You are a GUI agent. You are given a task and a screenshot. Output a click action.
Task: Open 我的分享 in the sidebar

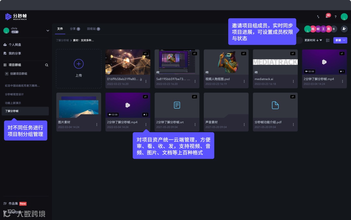click(x=15, y=53)
